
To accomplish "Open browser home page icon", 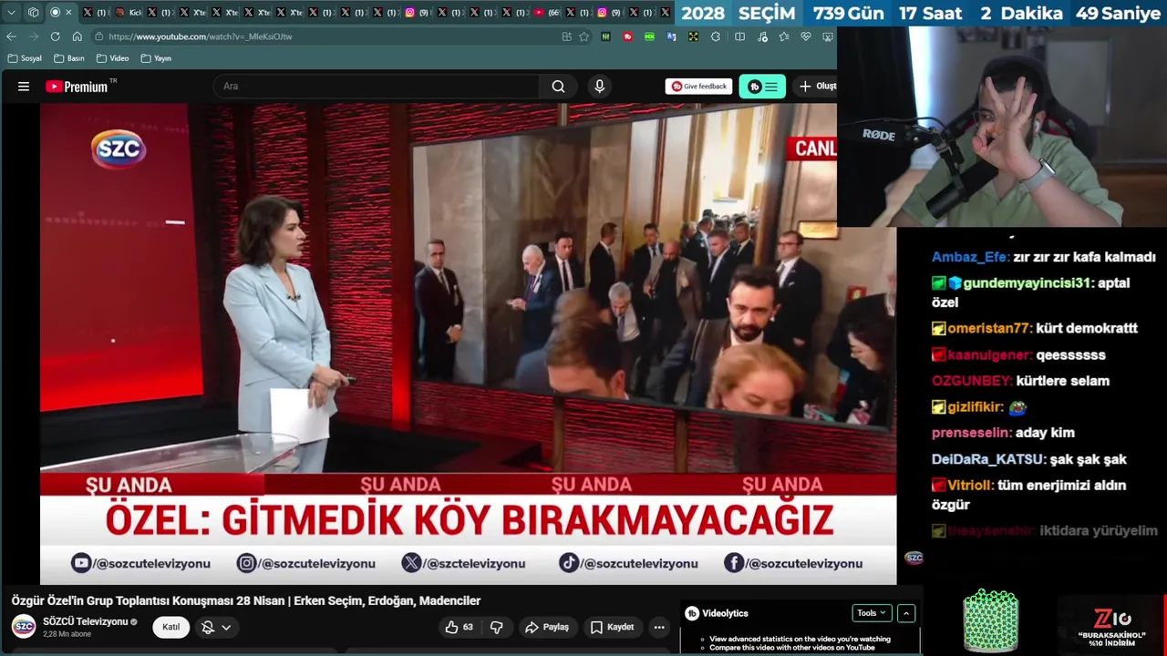I will pos(77,36).
